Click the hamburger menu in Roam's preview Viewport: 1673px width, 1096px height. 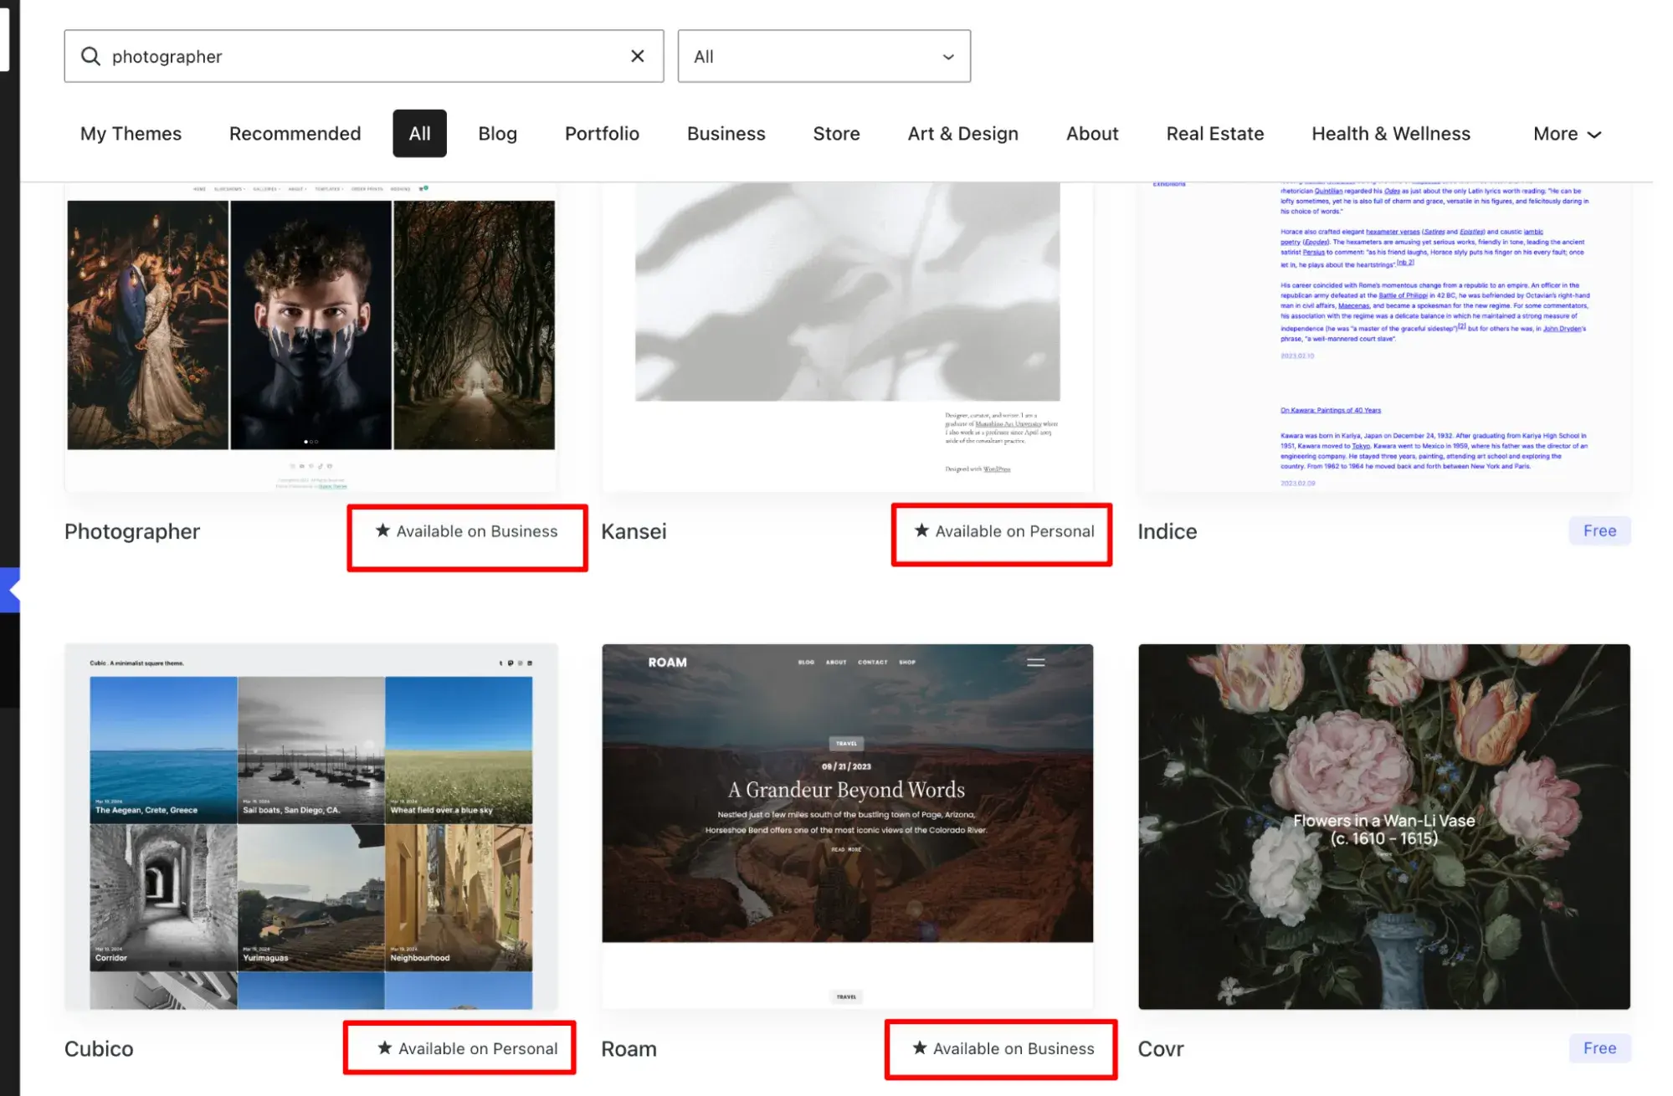coord(1036,662)
